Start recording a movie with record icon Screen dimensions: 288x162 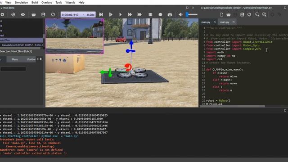tap(160, 14)
